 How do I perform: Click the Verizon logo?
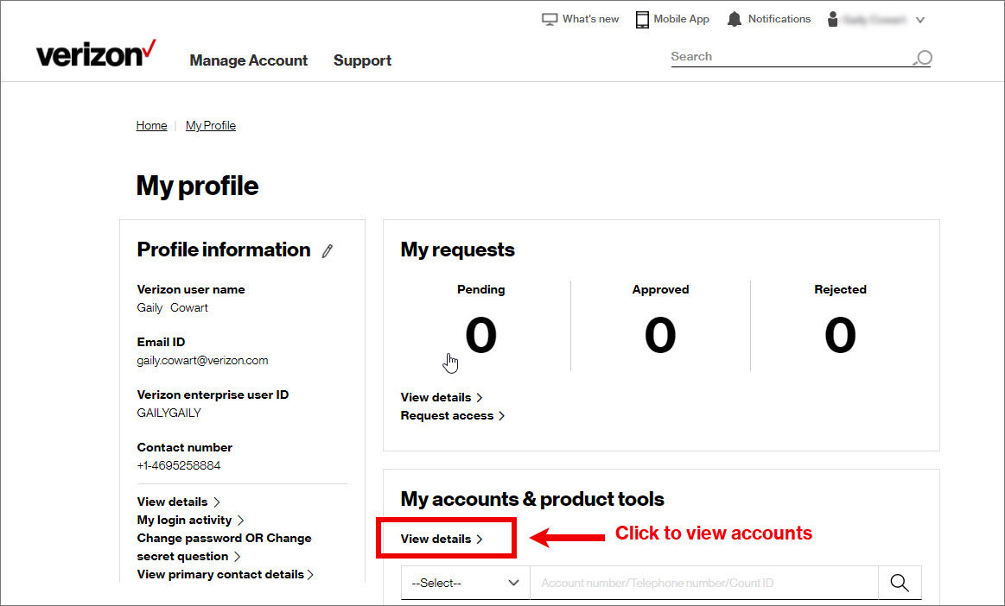(x=96, y=54)
